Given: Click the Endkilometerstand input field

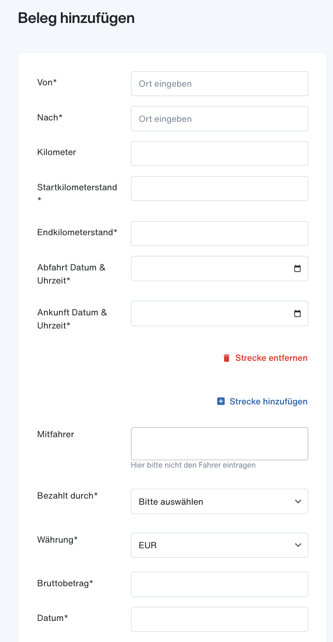Looking at the screenshot, I should click(219, 233).
